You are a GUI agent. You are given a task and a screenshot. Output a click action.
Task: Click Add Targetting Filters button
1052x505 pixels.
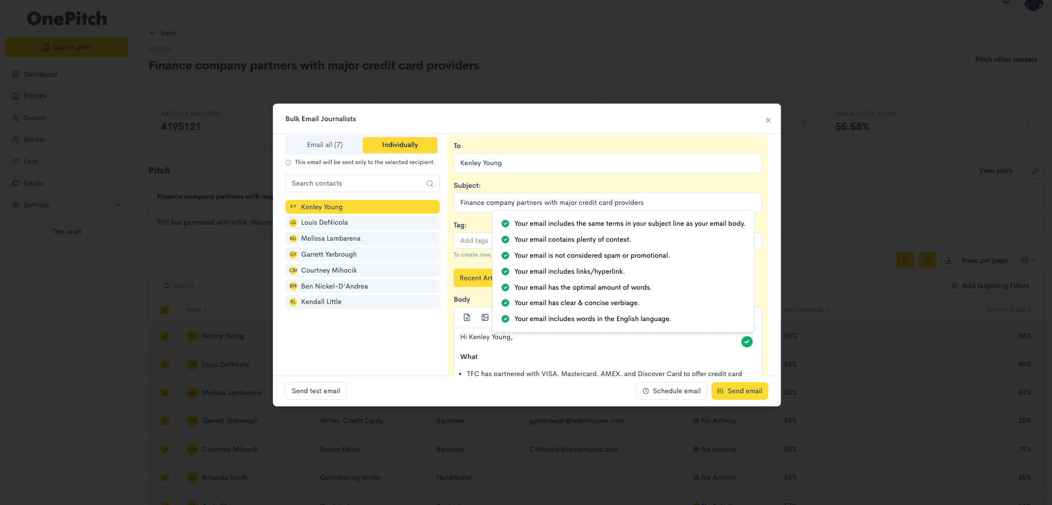(990, 286)
